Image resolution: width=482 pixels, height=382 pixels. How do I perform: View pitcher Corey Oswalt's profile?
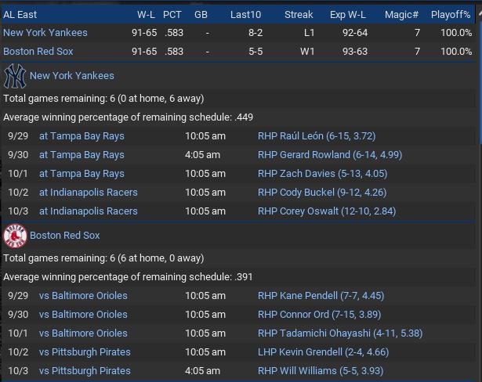[x=327, y=211]
